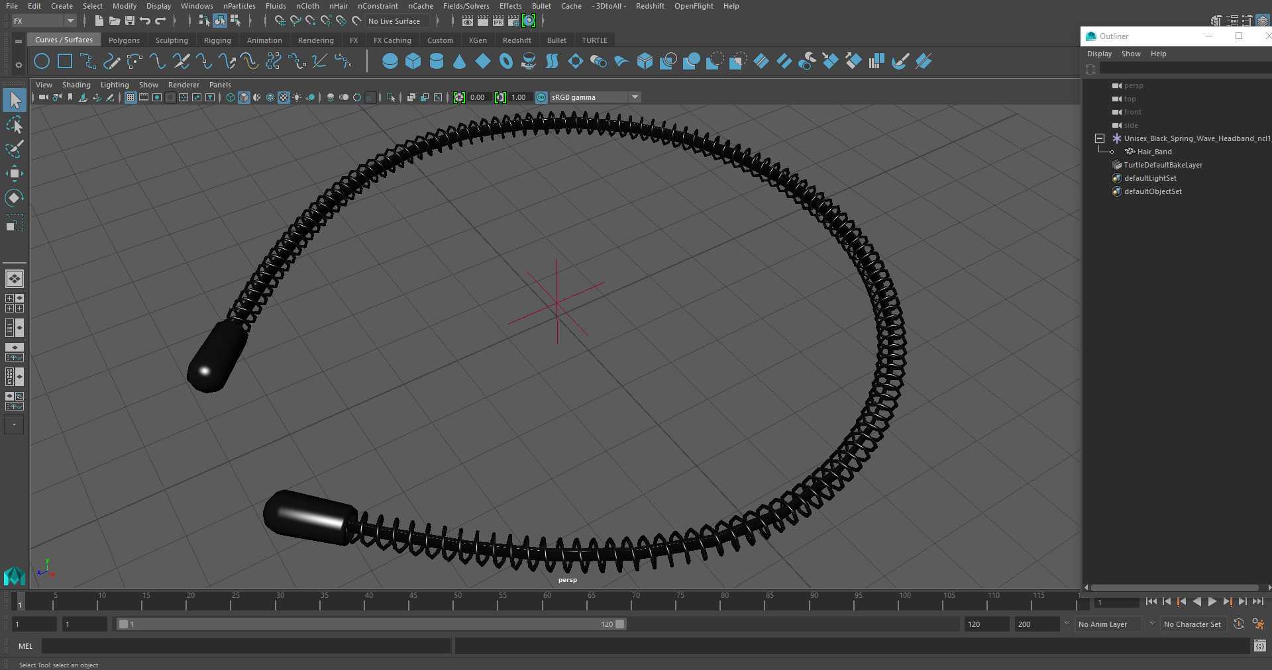Create a NURBS cylinder from shelf
This screenshot has height=670, width=1272.
[437, 62]
